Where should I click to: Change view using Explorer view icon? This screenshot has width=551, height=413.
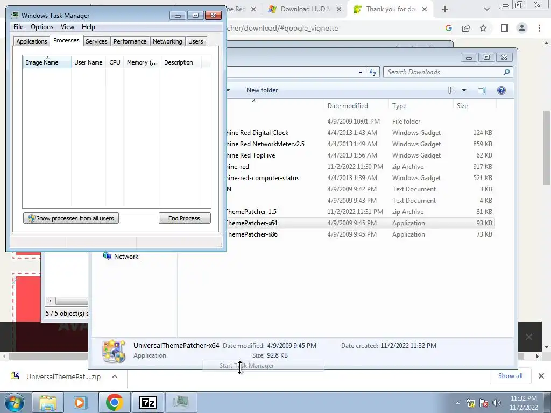click(452, 90)
